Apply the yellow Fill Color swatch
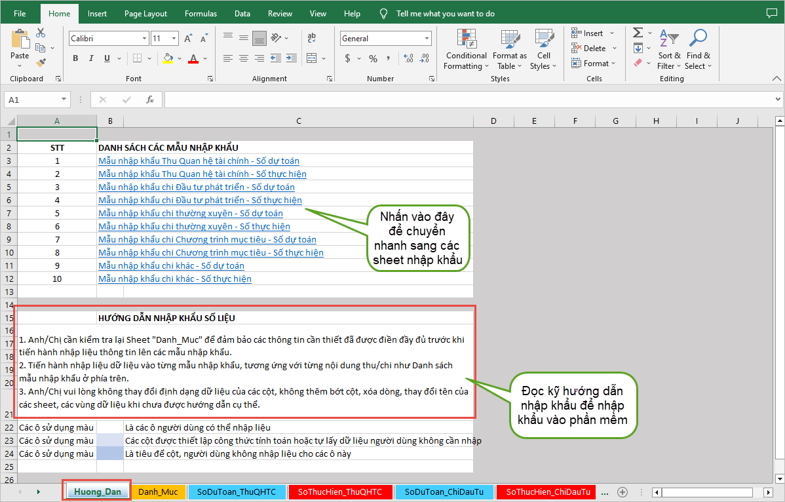Image resolution: width=785 pixels, height=502 pixels. point(168,58)
